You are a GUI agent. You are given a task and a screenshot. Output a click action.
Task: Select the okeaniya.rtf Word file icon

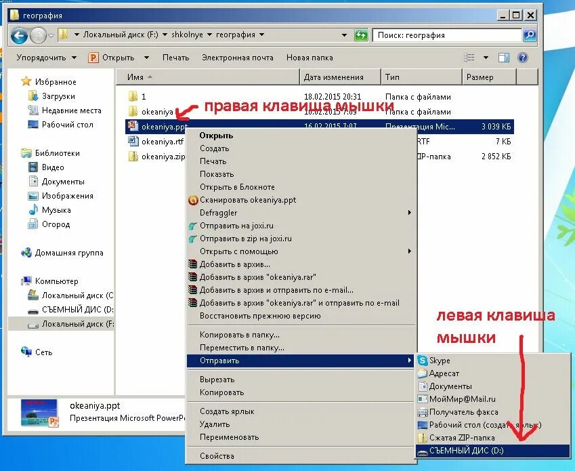133,141
